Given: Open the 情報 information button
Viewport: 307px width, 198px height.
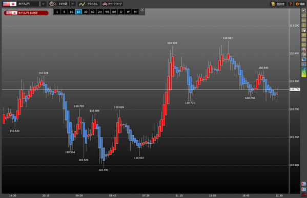Looking at the screenshot, I should pos(300,4).
